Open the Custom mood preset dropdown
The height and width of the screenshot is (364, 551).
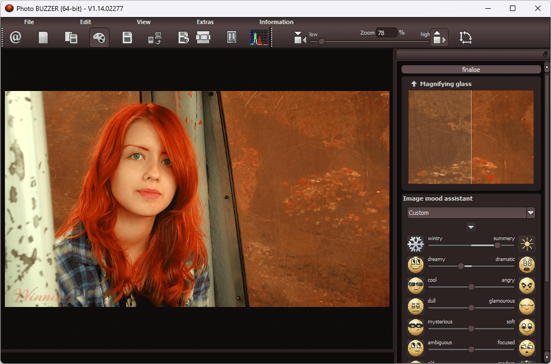tap(471, 213)
